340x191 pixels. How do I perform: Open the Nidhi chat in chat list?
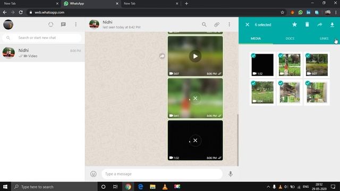(x=42, y=53)
